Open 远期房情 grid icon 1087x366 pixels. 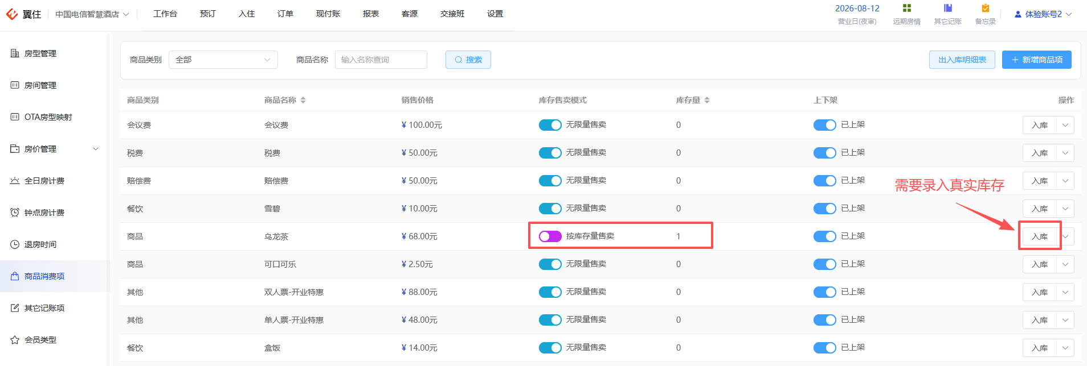907,8
